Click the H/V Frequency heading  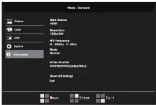click(x=60, y=41)
